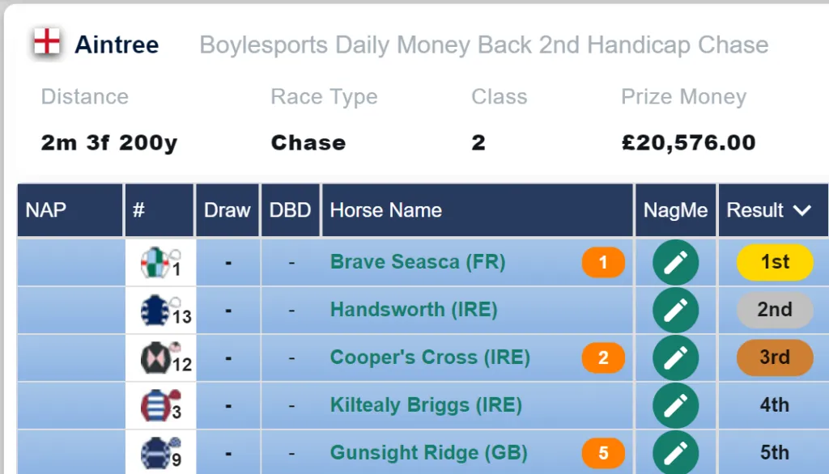The image size is (829, 474).
Task: Click the yellow 1st result badge
Action: point(775,262)
